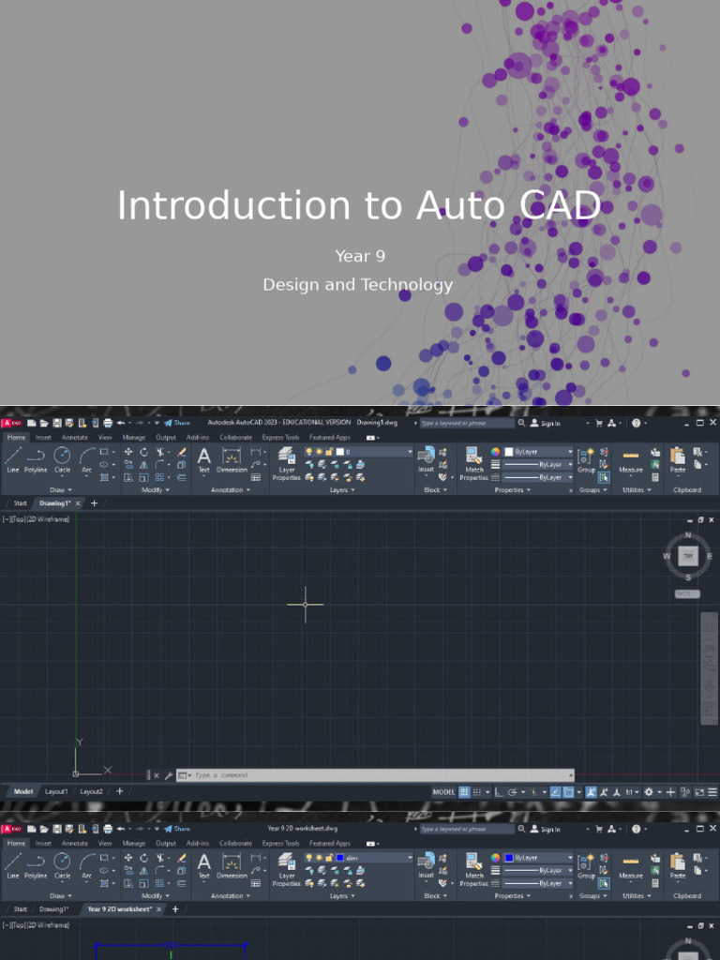Expand the Annotation panel in Drawing1 window
The width and height of the screenshot is (720, 960).
[231, 489]
